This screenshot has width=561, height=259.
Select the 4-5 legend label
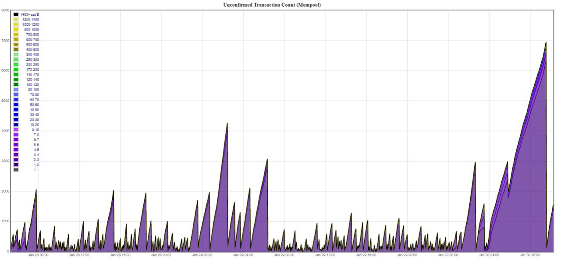(36, 150)
